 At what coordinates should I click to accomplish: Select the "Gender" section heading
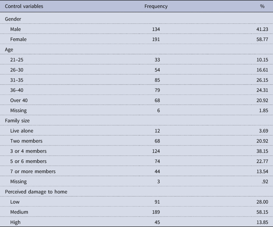[x=12, y=19]
